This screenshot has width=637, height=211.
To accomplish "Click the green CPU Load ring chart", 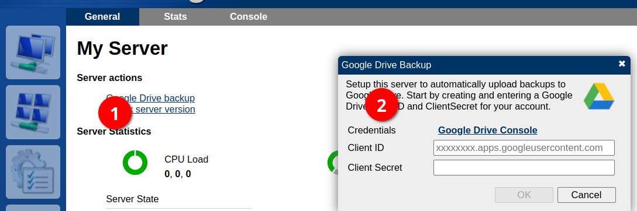I will click(x=135, y=163).
